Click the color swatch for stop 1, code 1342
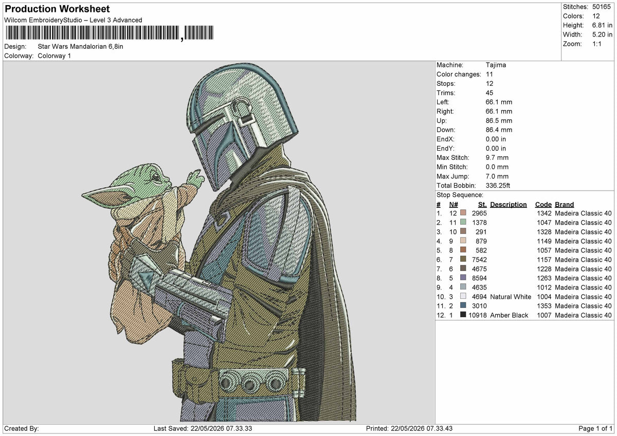This screenshot has height=436, width=617. click(463, 213)
